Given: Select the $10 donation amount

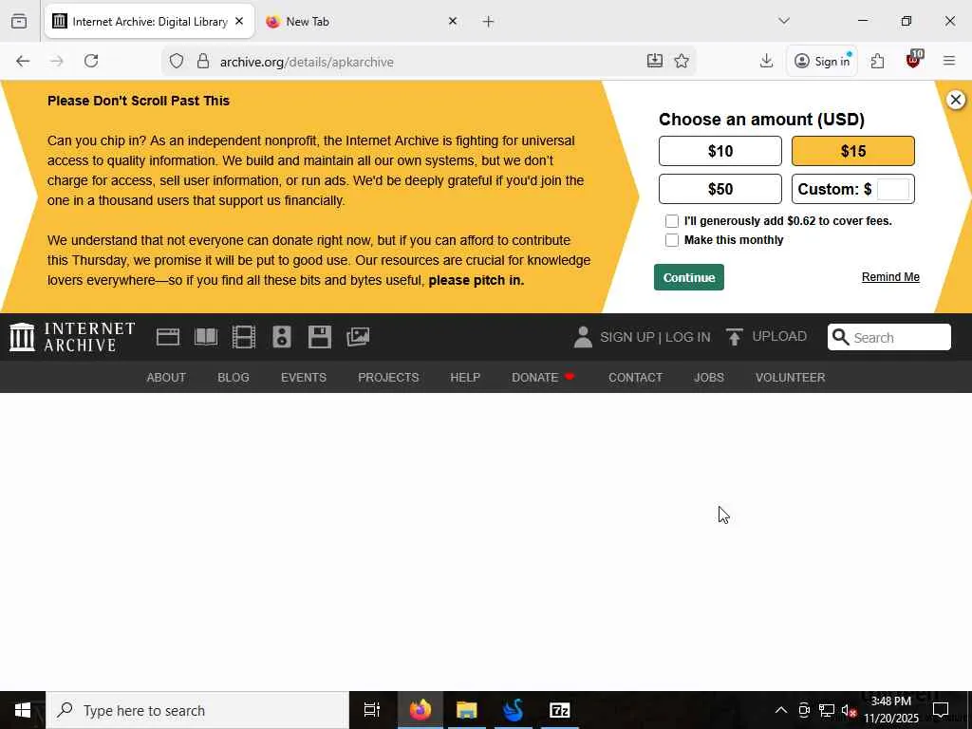Looking at the screenshot, I should click(x=720, y=151).
